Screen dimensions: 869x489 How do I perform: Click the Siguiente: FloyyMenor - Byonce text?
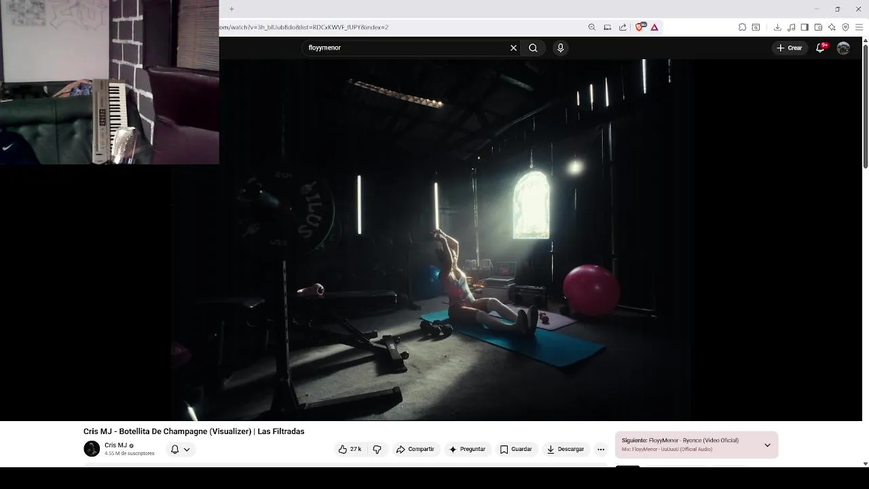point(680,440)
